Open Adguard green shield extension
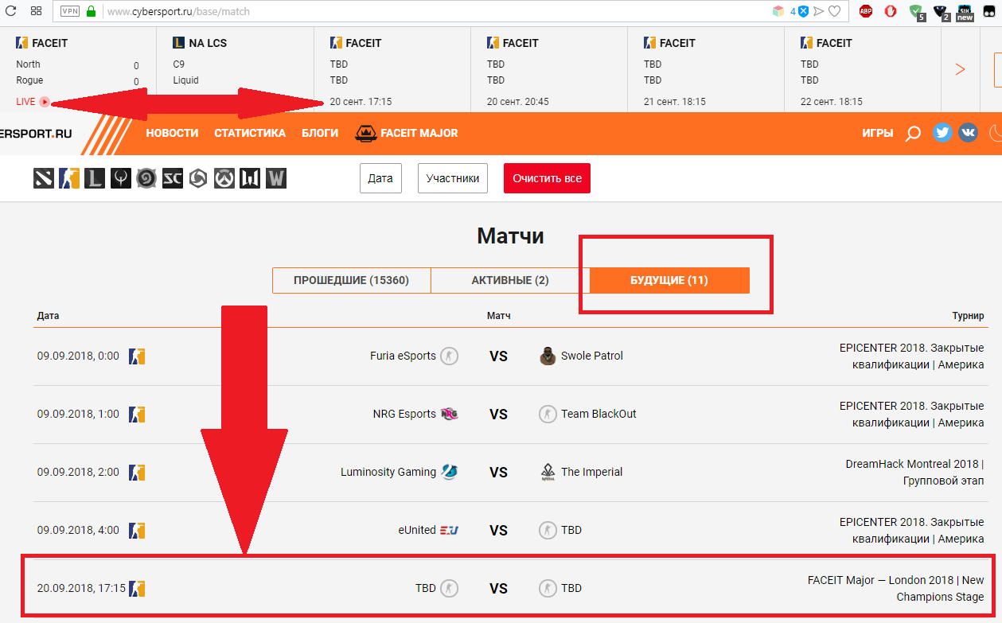 917,12
